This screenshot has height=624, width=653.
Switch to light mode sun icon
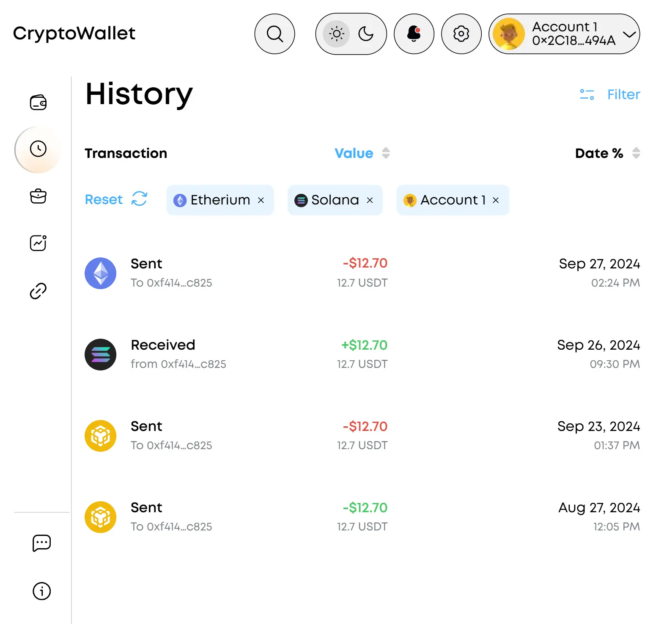(336, 34)
